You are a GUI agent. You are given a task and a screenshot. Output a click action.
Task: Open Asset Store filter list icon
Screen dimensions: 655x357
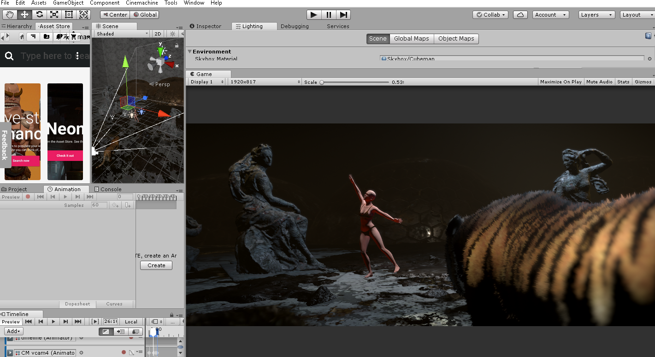[33, 36]
